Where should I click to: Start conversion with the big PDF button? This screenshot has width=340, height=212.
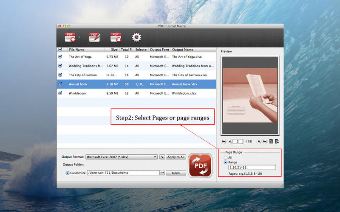tap(200, 165)
